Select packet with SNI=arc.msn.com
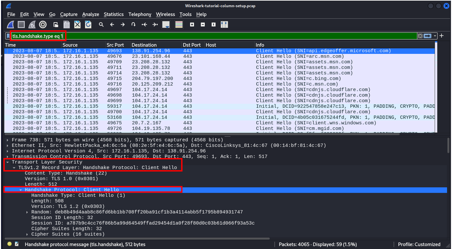The width and height of the screenshot is (452, 249). tap(220, 56)
